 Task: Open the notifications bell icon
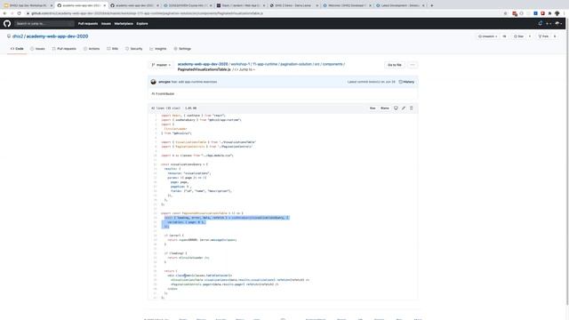click(540, 24)
